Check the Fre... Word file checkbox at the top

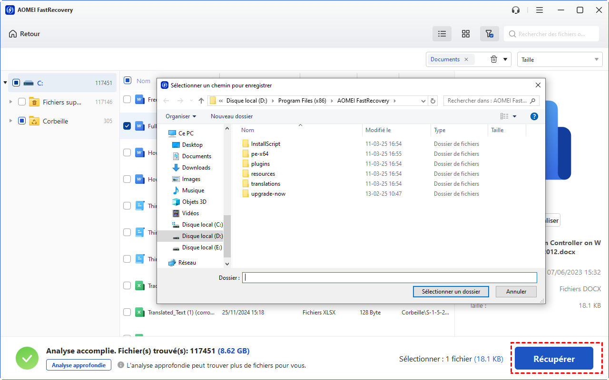[127, 99]
